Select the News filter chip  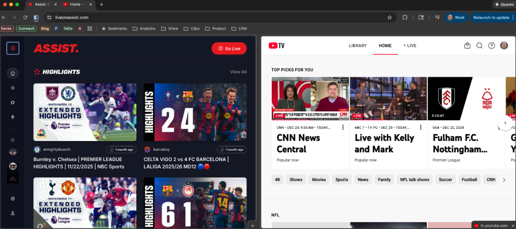(363, 180)
